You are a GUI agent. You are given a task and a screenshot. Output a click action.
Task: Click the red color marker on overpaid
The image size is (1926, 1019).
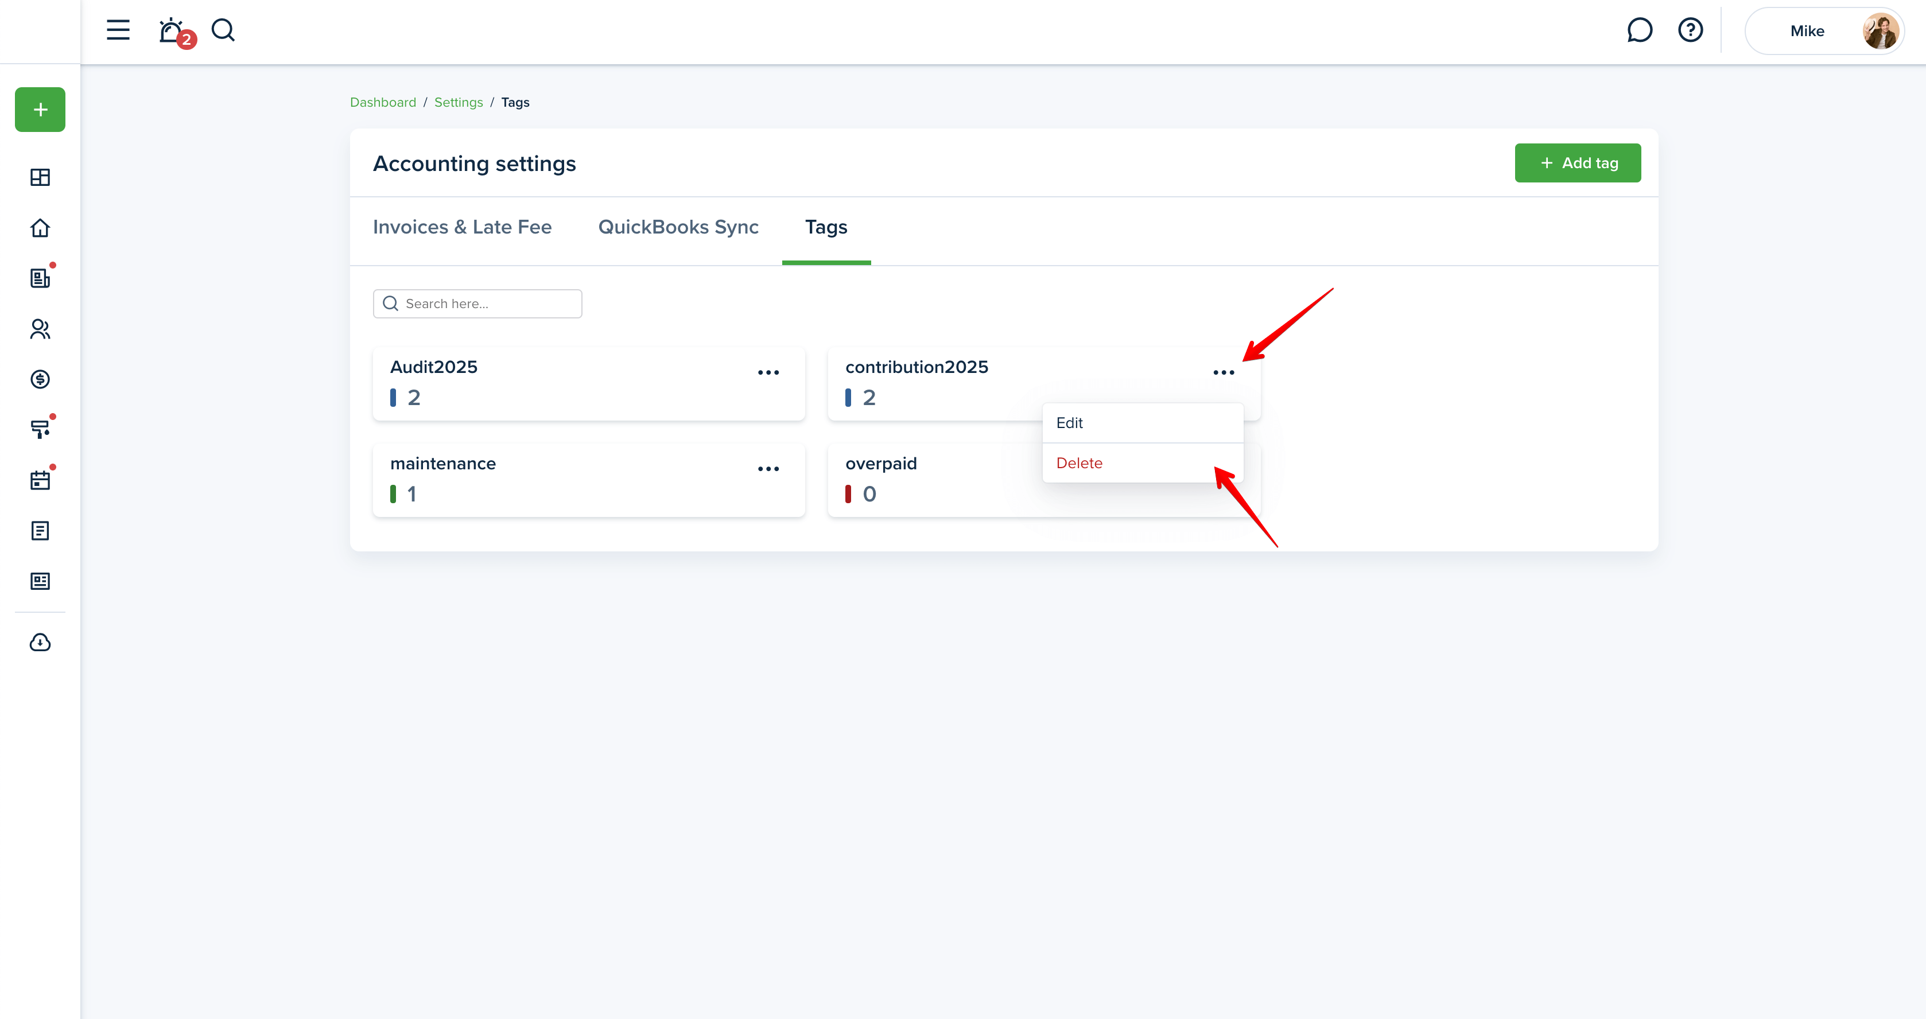click(848, 493)
